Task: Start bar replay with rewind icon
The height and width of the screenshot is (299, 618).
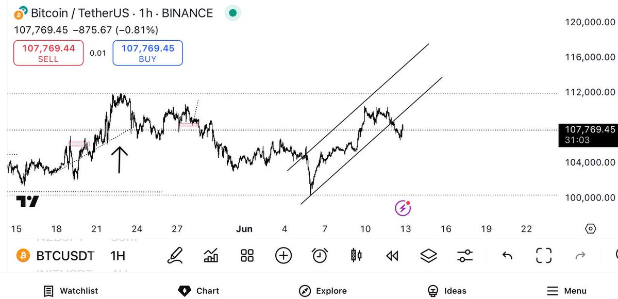Action: [392, 256]
